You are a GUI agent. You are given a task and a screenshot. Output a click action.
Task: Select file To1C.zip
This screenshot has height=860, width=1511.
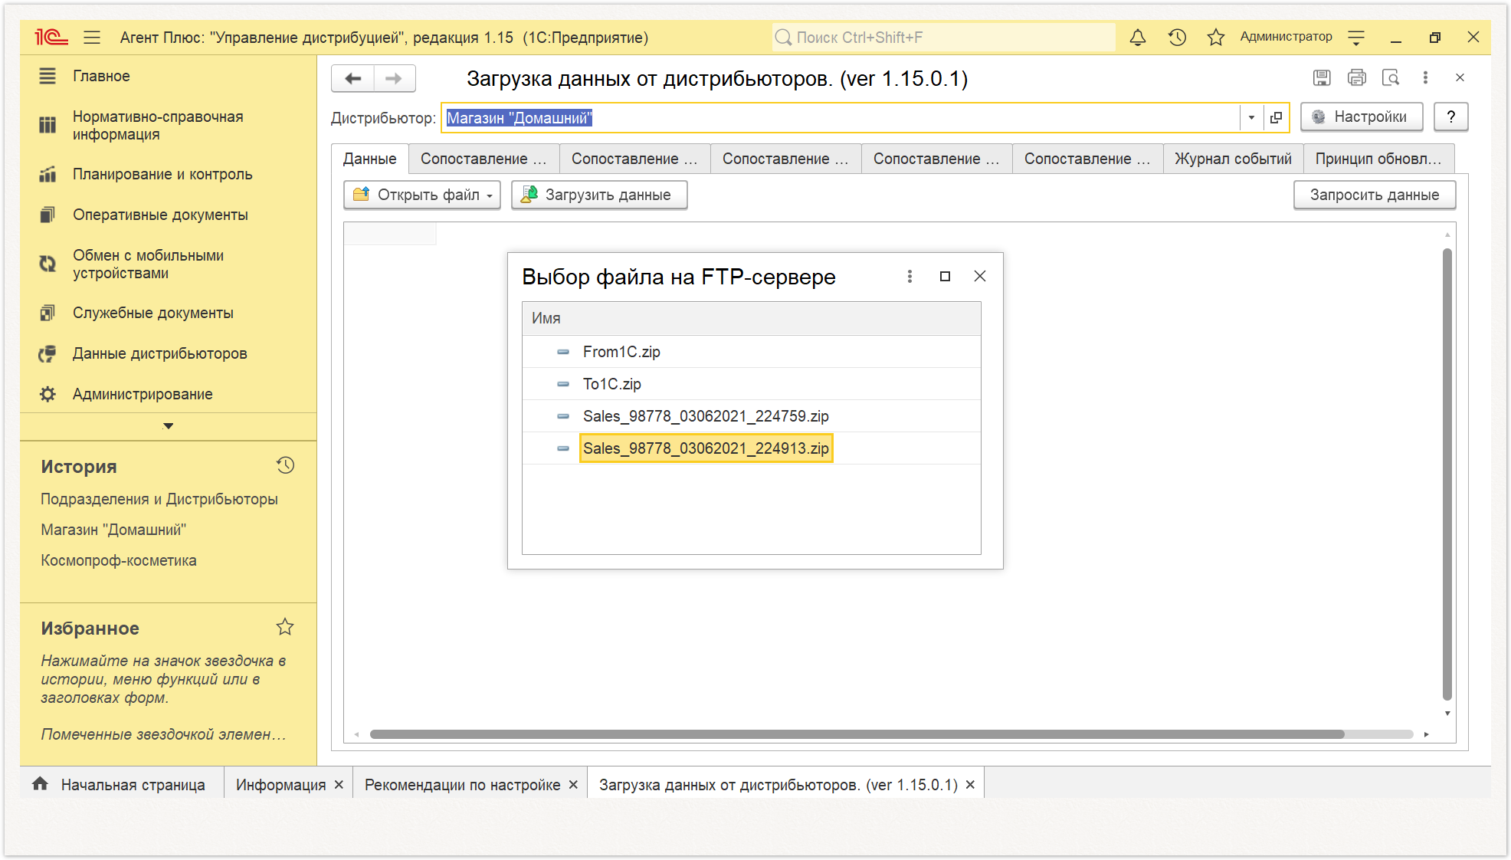pyautogui.click(x=751, y=384)
